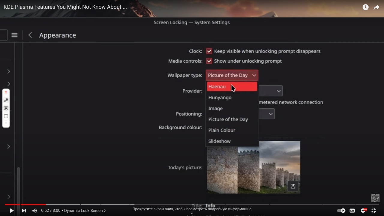Select Slideshow wallpaper type

[x=232, y=141]
